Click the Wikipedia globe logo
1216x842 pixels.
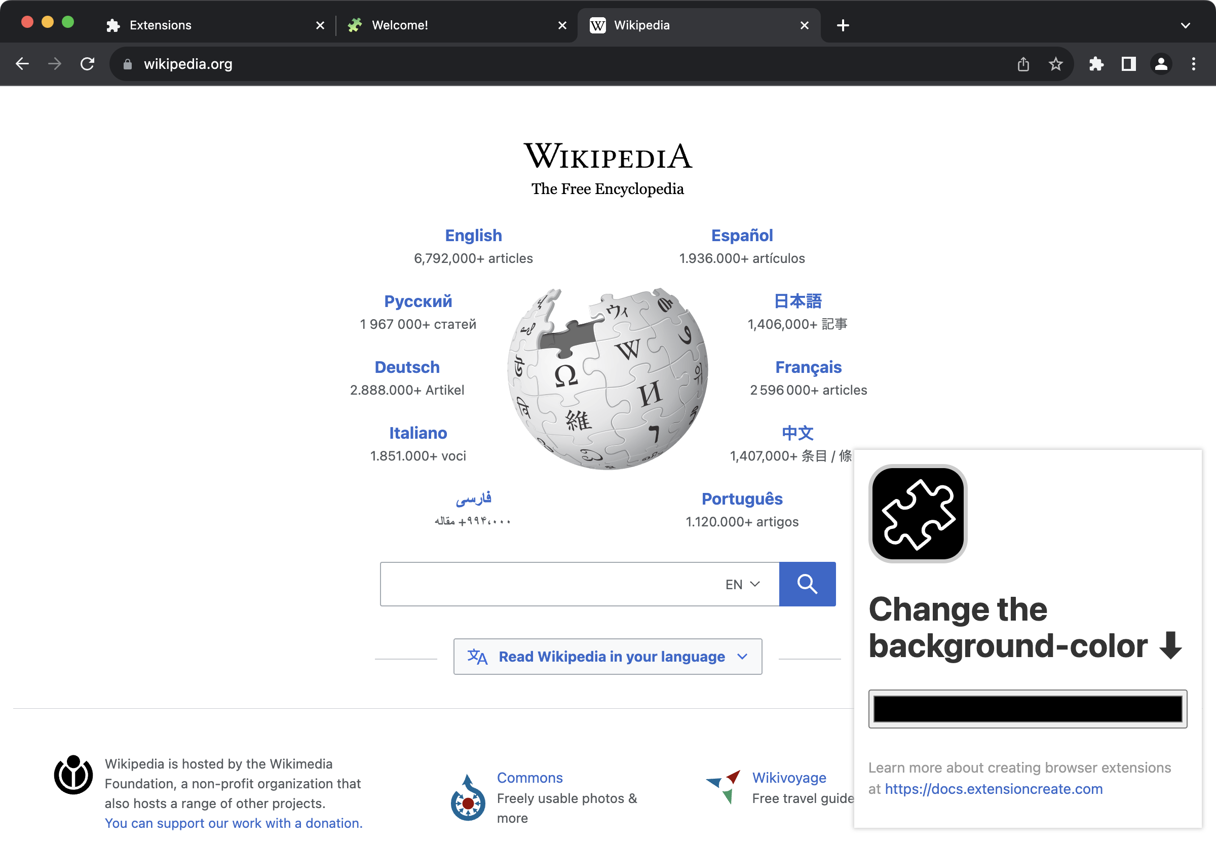pos(607,378)
